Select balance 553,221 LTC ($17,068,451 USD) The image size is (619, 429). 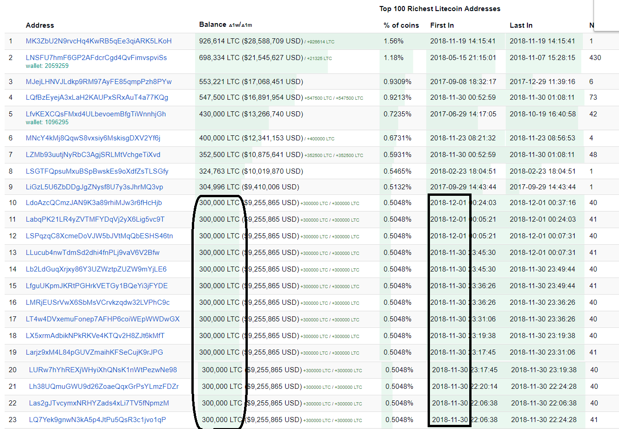(251, 82)
